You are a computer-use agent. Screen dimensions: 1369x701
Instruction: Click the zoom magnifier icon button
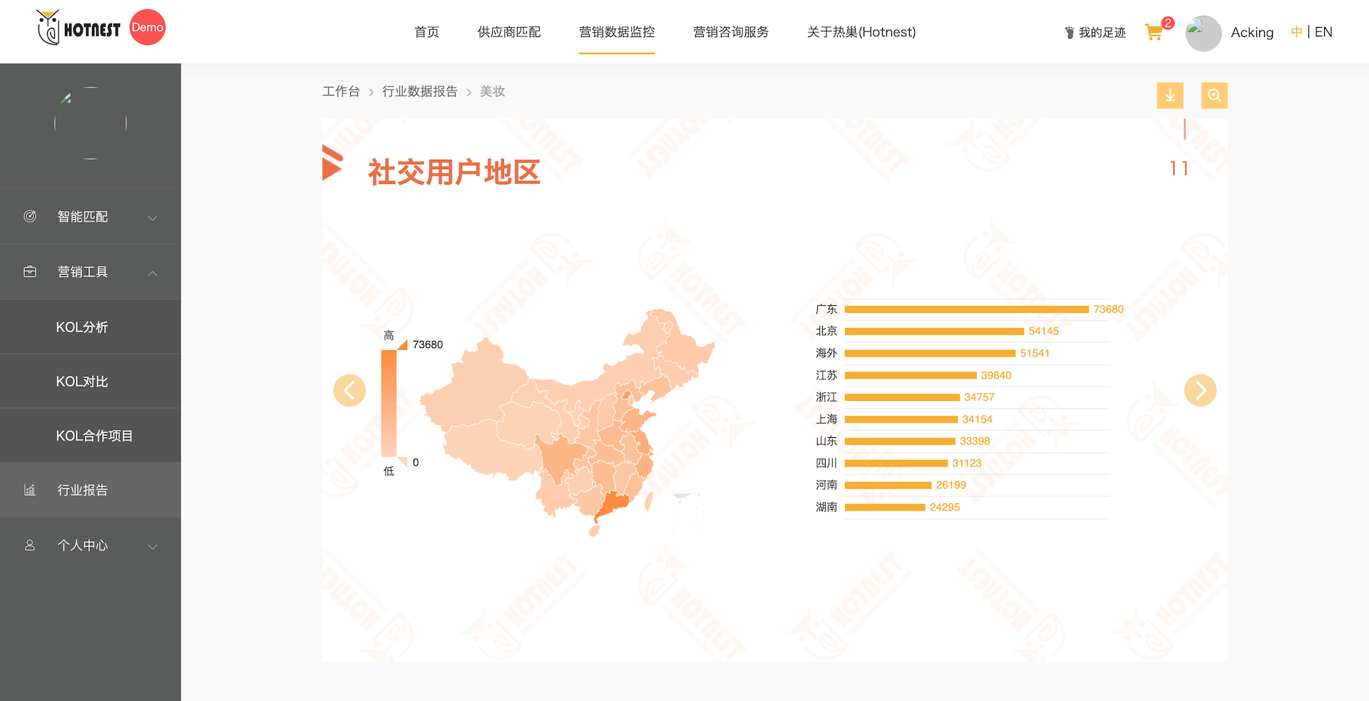(x=1214, y=96)
